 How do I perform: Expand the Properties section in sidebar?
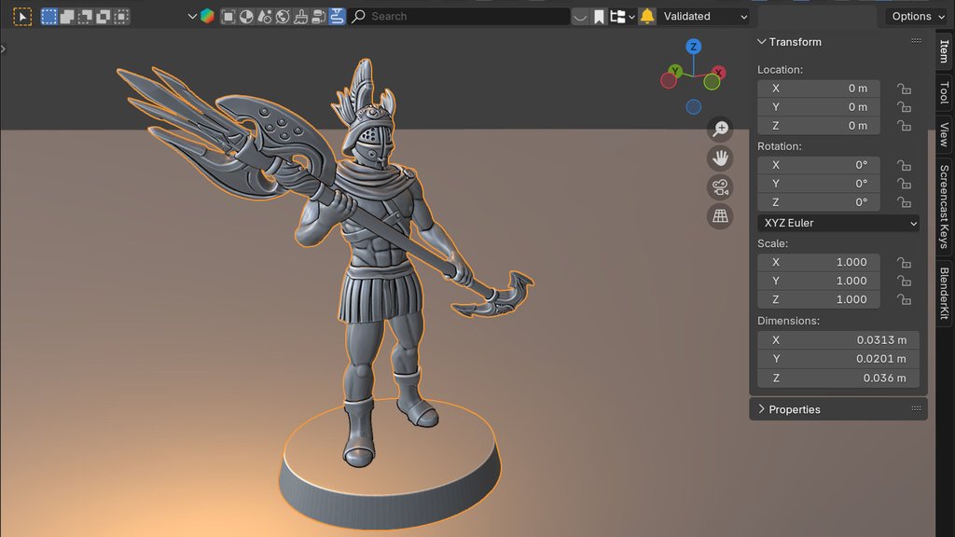(793, 408)
